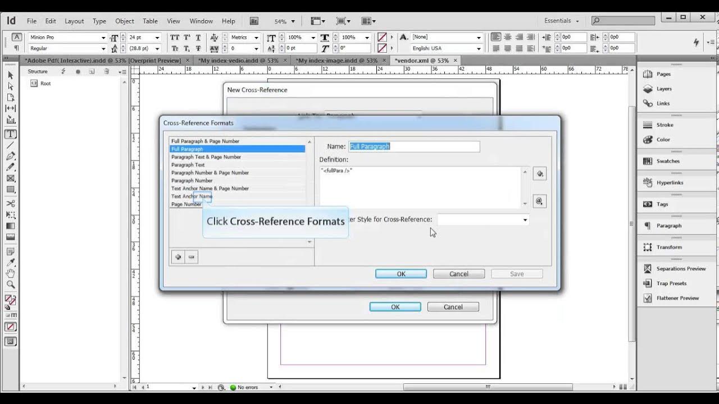Click the Definition text area
Viewport: 719px width, 404px height.
421,187
